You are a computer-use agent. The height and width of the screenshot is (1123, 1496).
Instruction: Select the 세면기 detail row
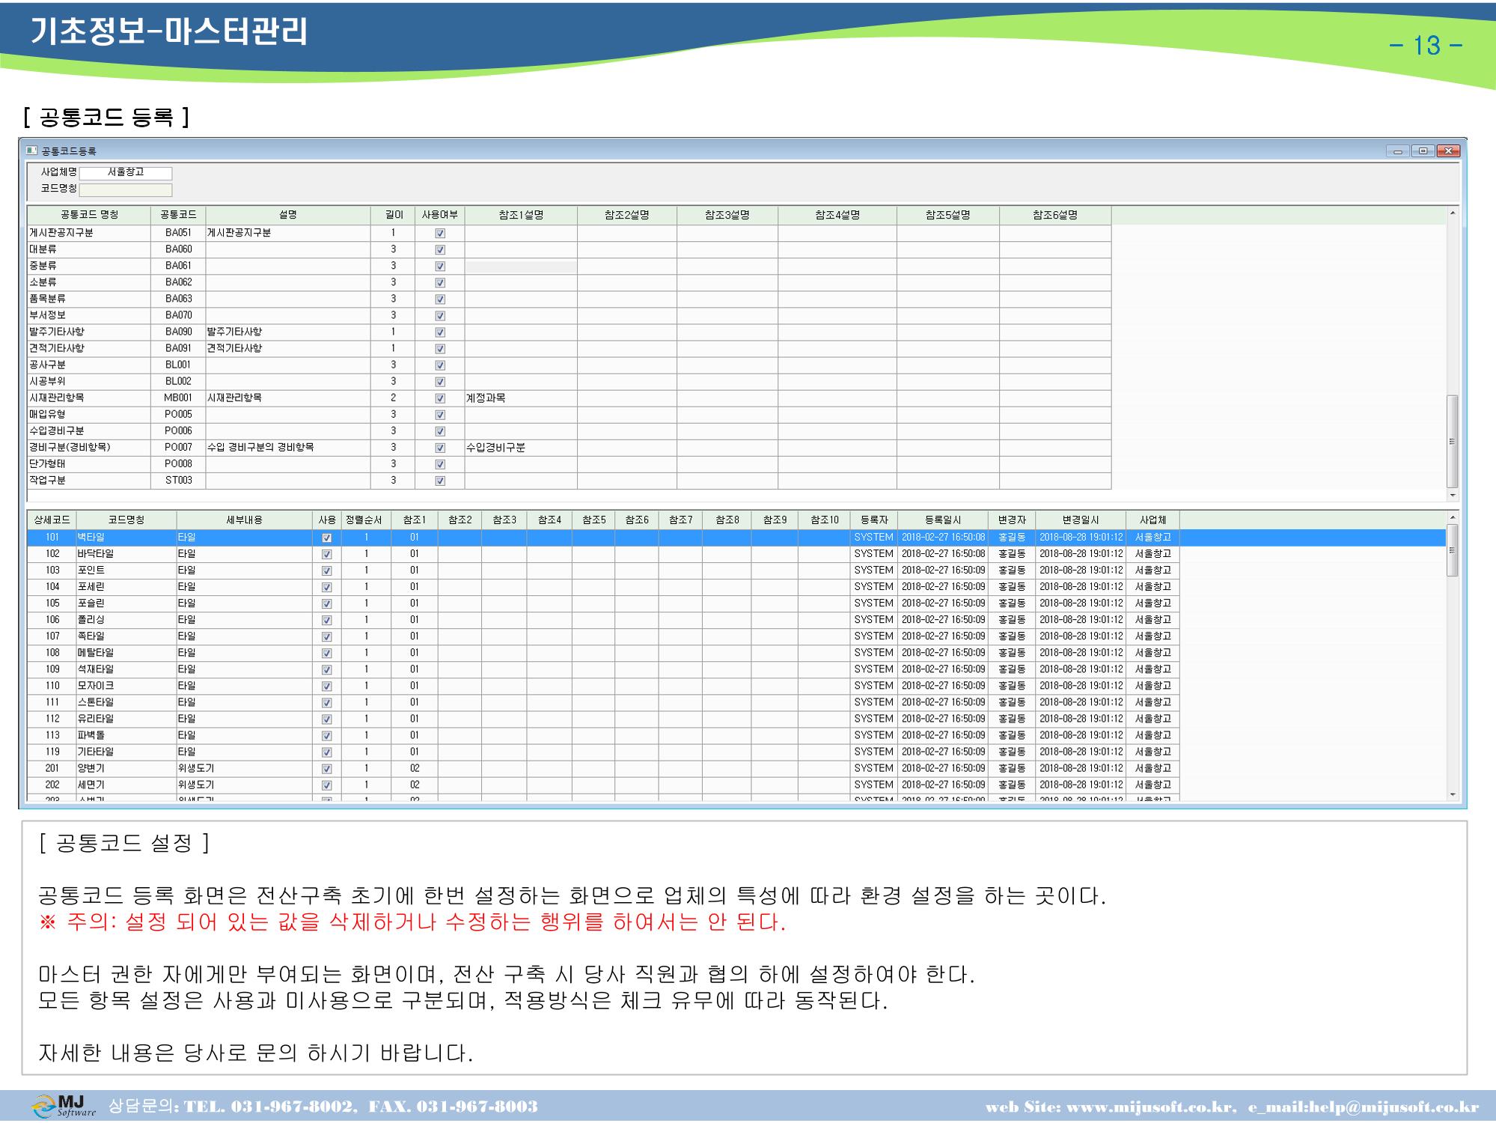point(602,785)
